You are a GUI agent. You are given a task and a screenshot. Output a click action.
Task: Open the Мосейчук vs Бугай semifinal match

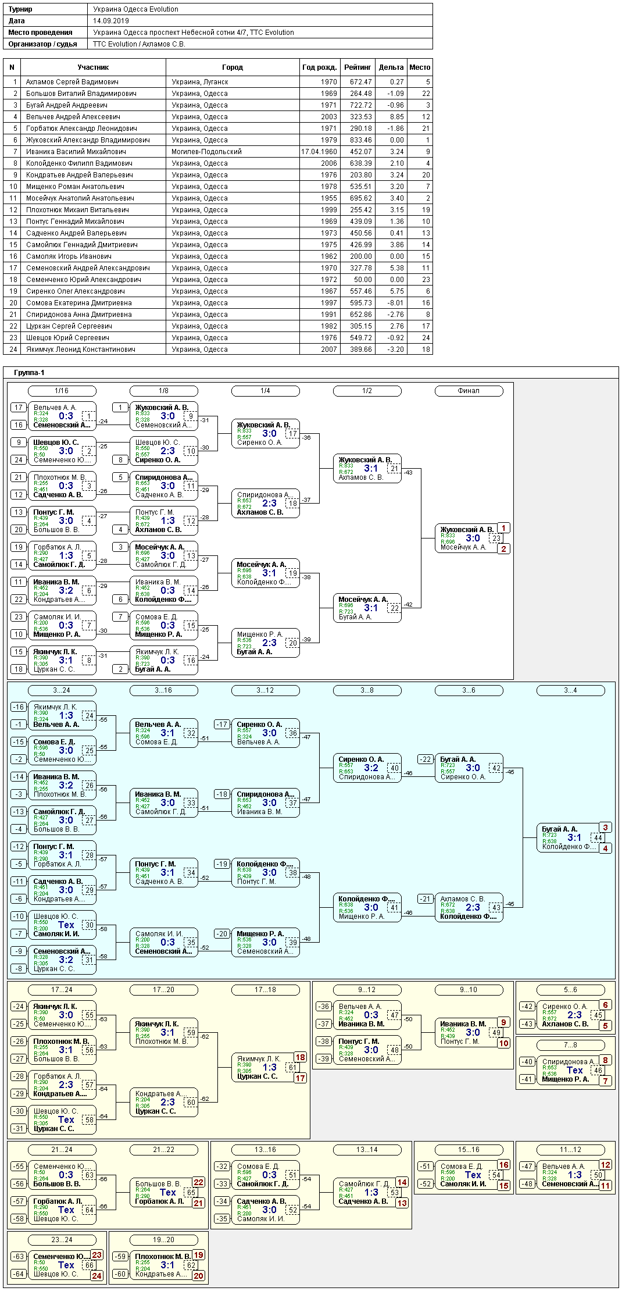(367, 608)
